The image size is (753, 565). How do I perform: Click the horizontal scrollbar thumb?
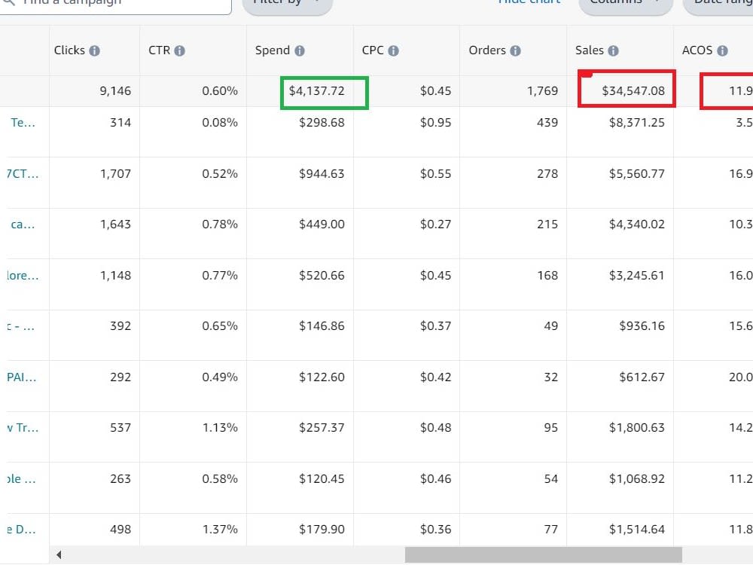point(543,555)
